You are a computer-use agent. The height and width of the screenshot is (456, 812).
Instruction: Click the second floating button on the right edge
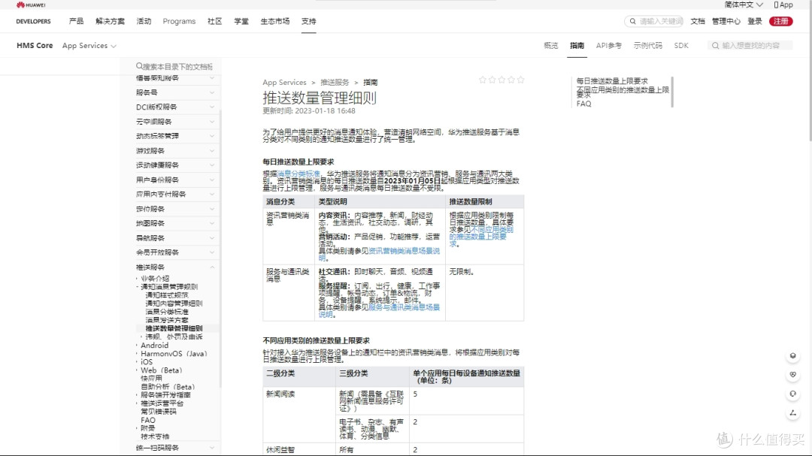pyautogui.click(x=792, y=375)
